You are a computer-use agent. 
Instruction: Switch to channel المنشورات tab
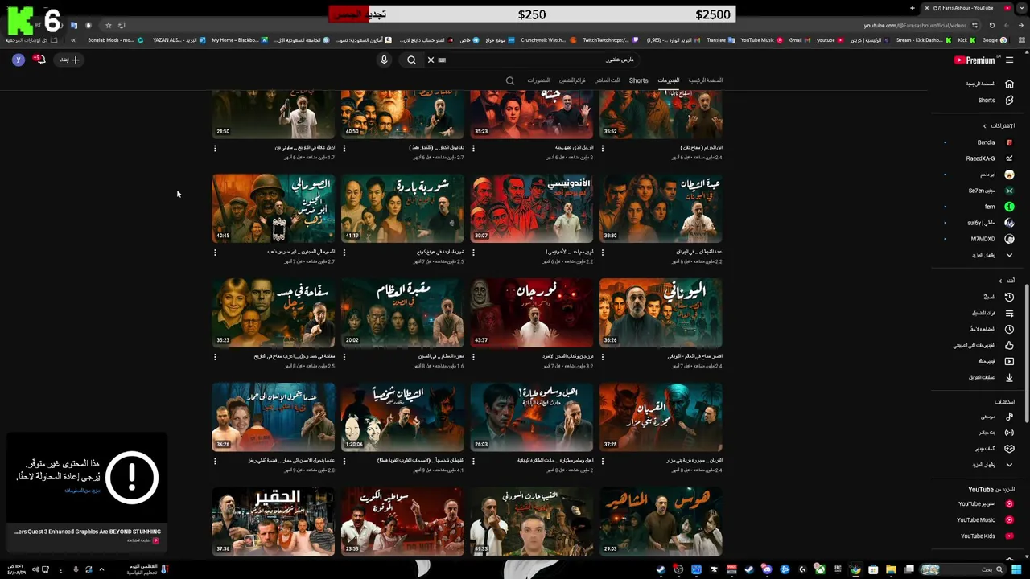coord(538,80)
